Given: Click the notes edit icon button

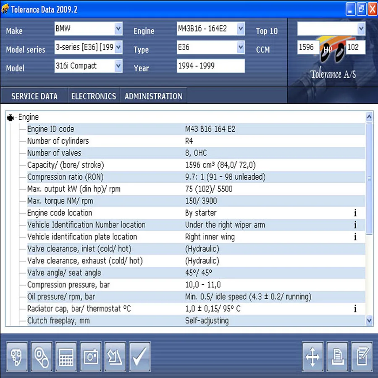Looking at the screenshot, I should tap(362, 357).
